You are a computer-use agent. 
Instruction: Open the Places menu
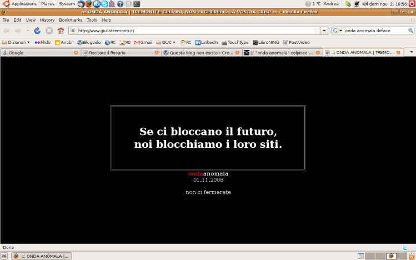(x=48, y=4)
